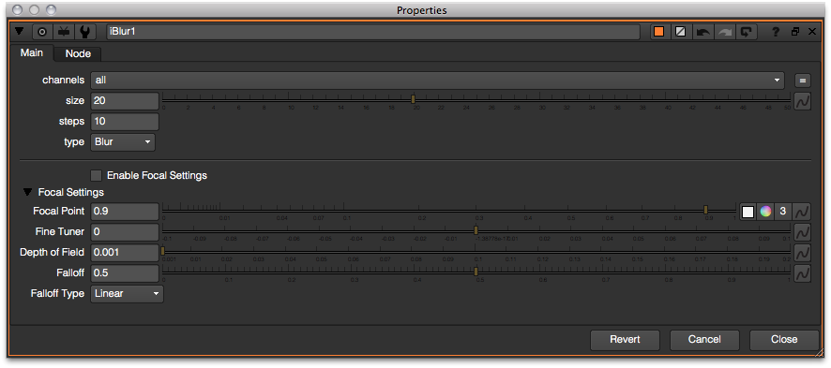Click the Fine Tuner value field
831x368 pixels.
pyautogui.click(x=125, y=231)
